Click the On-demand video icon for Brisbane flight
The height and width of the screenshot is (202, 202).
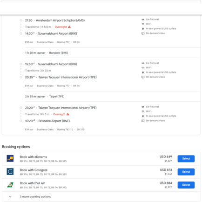coord(143,121)
